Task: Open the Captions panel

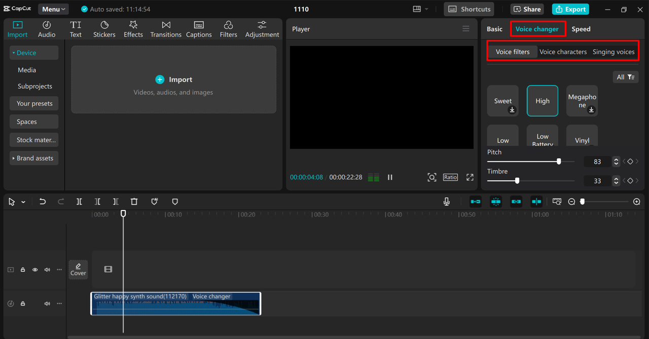Action: point(199,29)
